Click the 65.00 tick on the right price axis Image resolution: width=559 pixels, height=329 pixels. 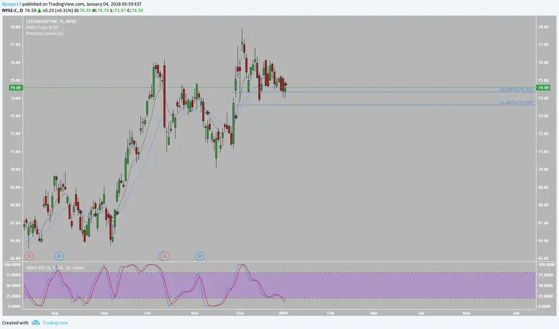[543, 258]
